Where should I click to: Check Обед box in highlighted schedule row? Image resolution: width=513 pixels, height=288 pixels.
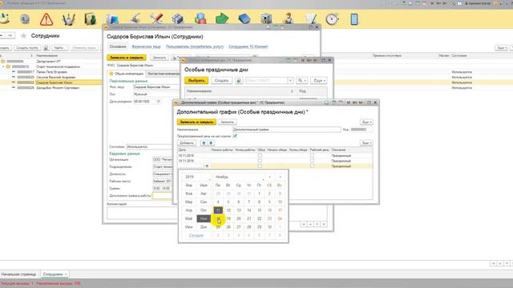point(260,166)
